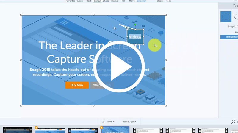Select the highlighted Leader in Screen thumbnail
The image size is (238, 133).
point(115,130)
